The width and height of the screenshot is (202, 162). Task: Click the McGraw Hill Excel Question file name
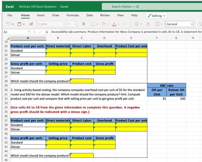(x=38, y=7)
